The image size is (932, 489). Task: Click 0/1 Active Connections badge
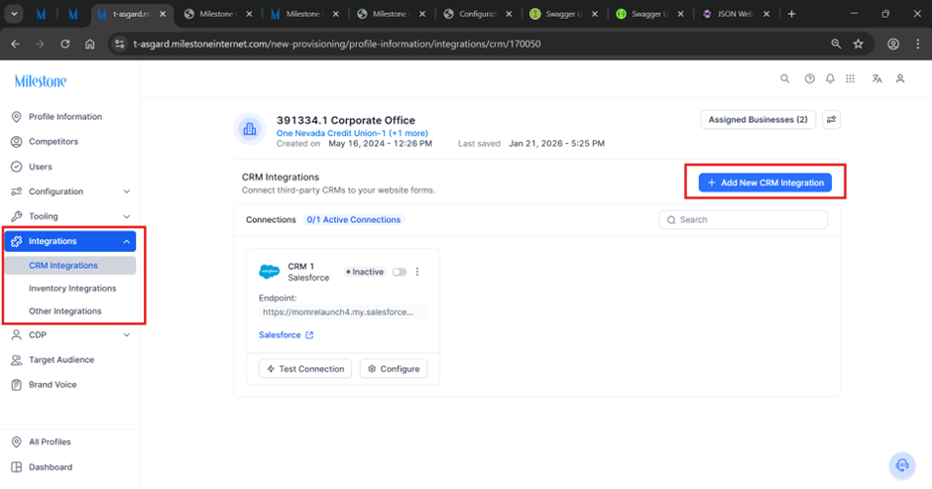click(354, 219)
